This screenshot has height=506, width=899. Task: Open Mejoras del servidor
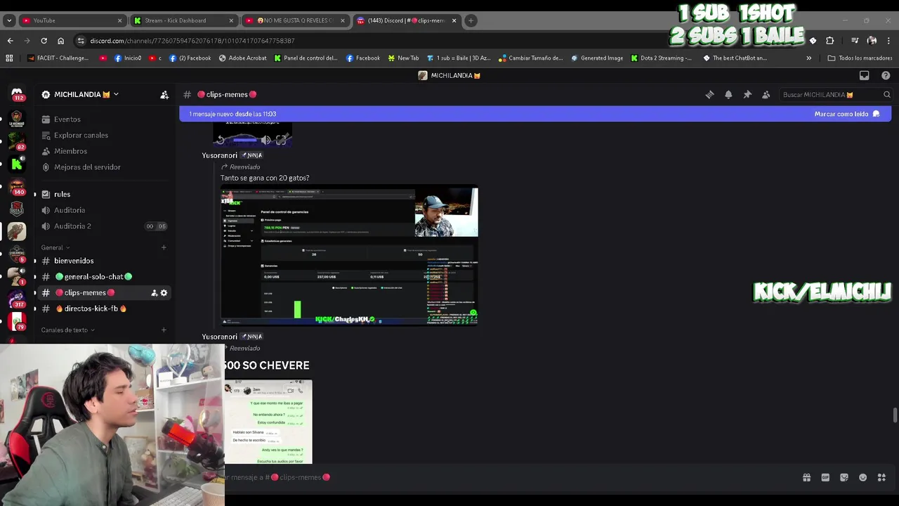click(x=104, y=167)
